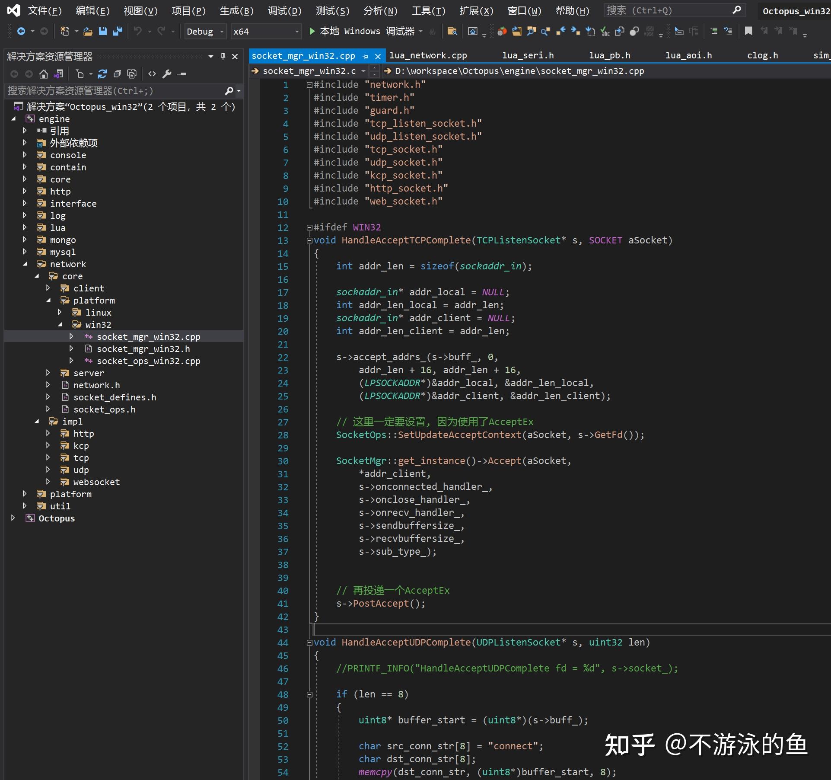Click the Collapse All icon in Solution Explorer
This screenshot has width=831, height=780.
[x=117, y=74]
